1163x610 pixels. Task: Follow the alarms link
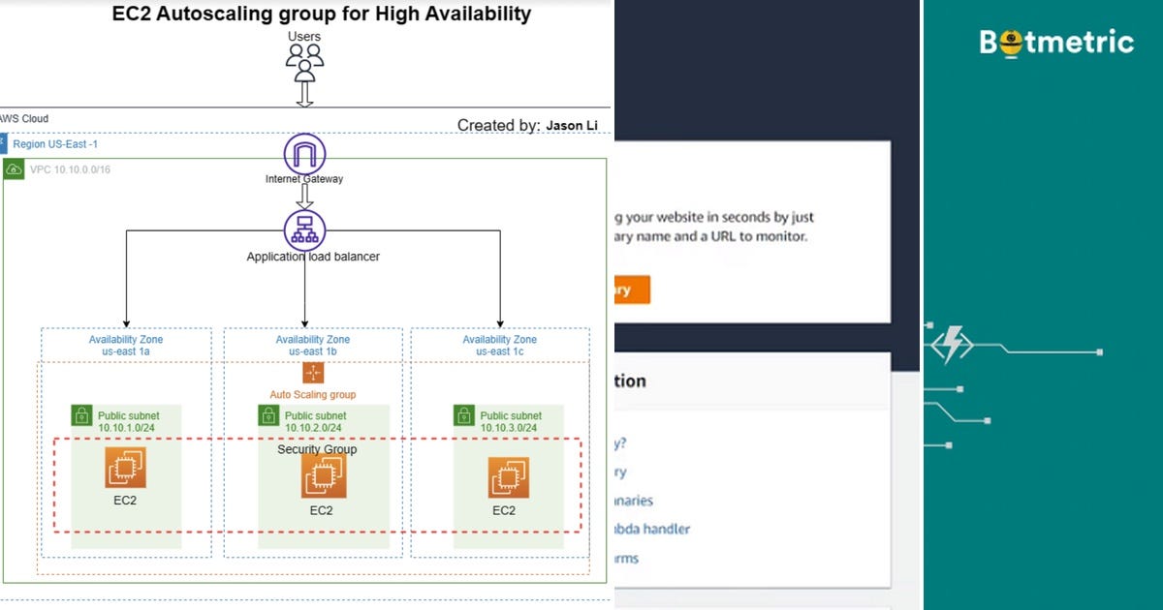(x=625, y=559)
